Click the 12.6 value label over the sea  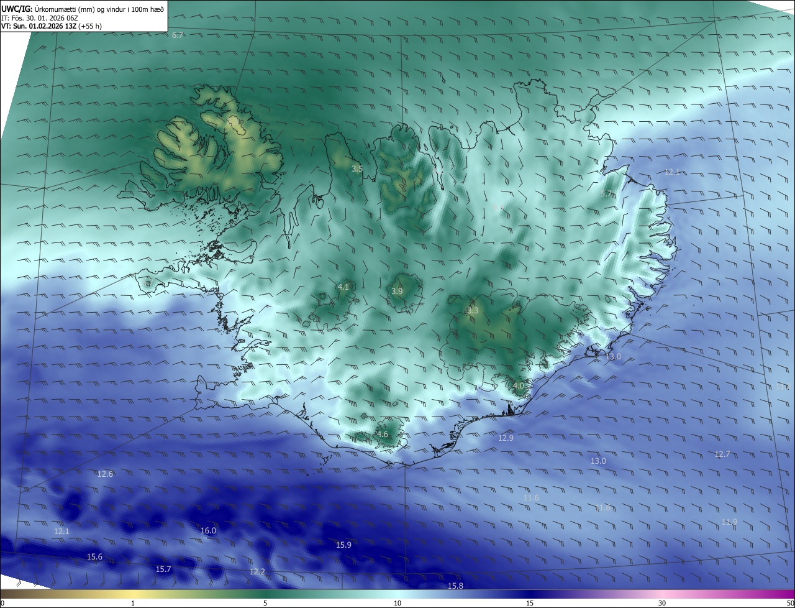tap(106, 474)
